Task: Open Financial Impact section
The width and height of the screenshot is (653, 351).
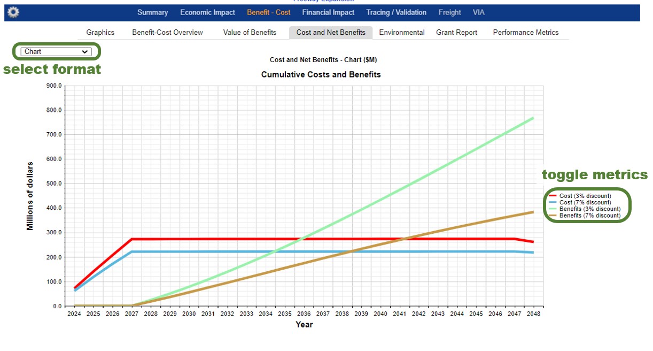Action: point(328,12)
